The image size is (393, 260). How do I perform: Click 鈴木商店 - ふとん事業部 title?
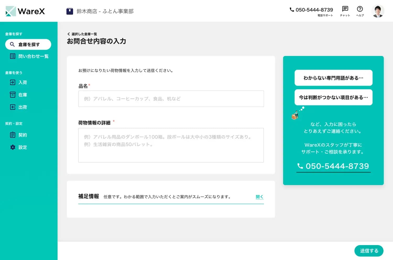tap(105, 11)
